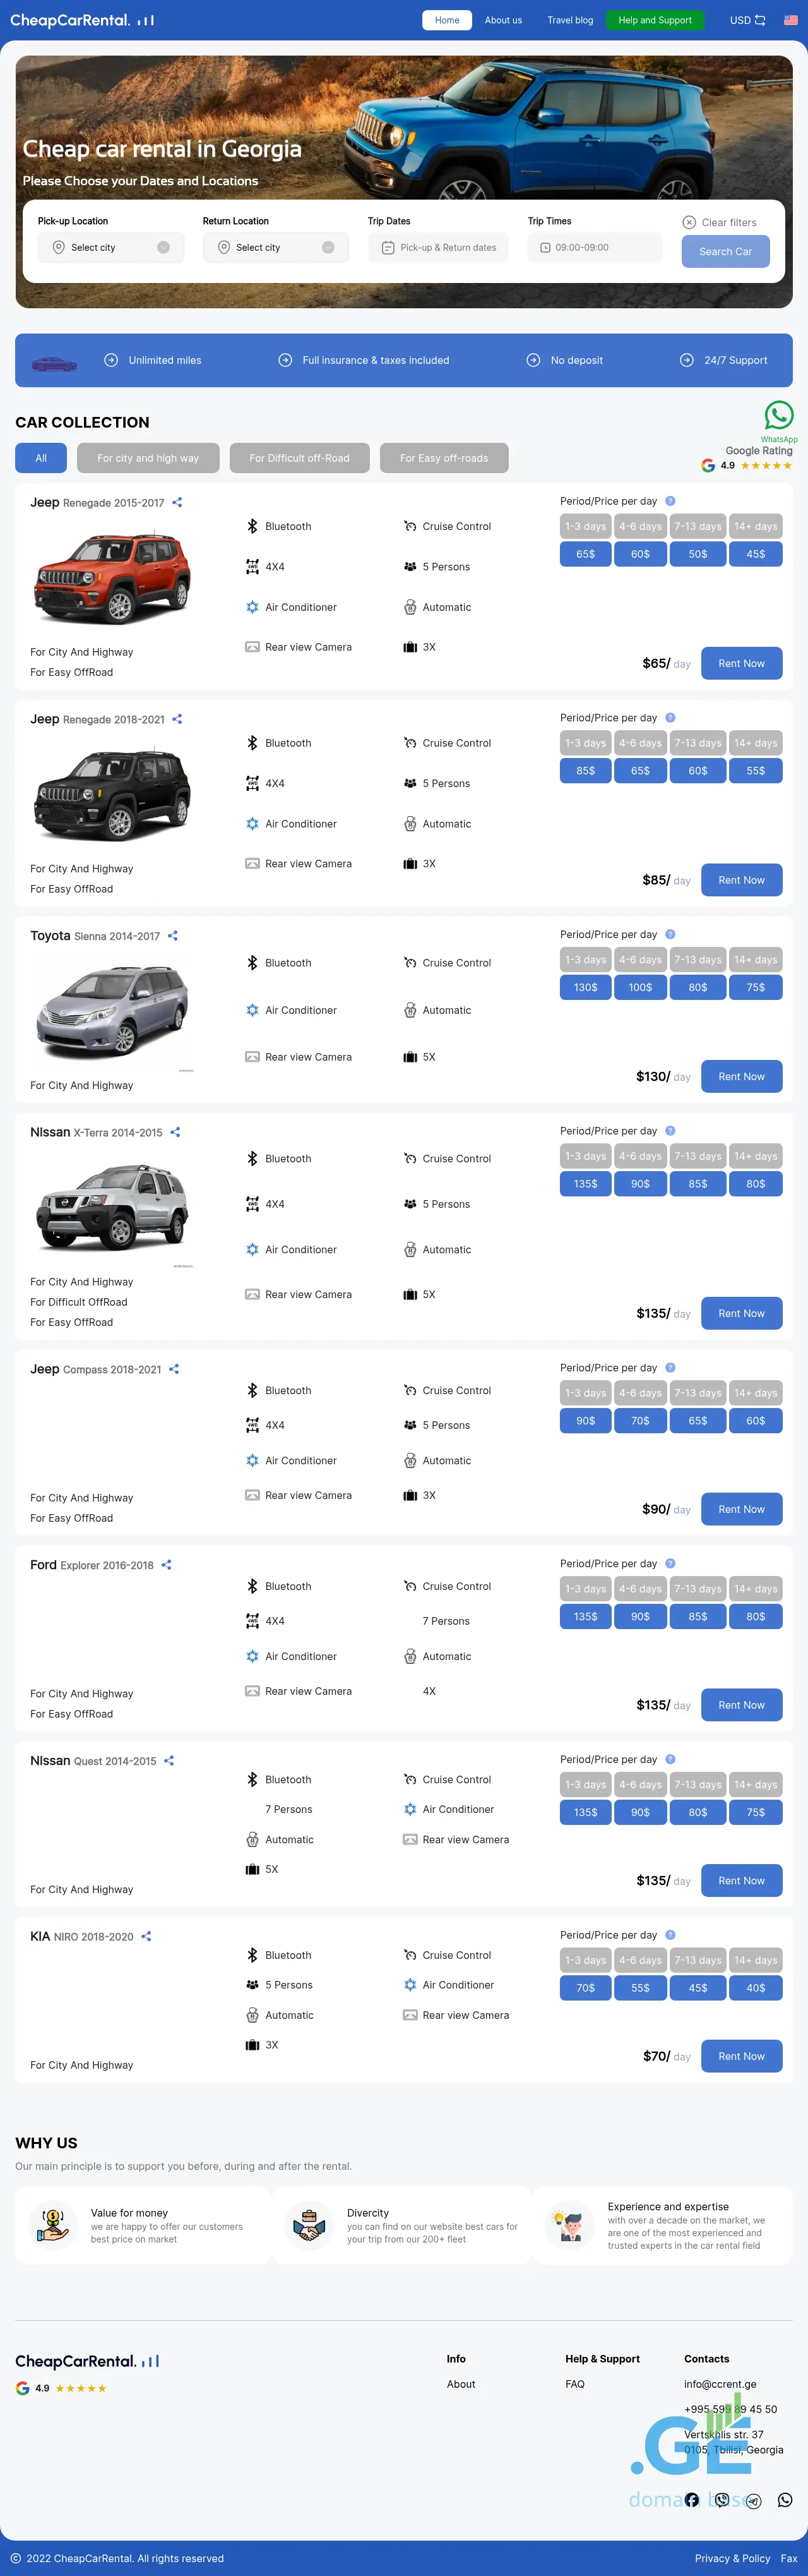Click the USD currency switch icon
The width and height of the screenshot is (808, 2576).
pos(760,20)
